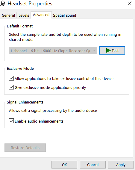This screenshot has width=135, height=170.
Task: Disable the enable audio enhancements checkbox
Action: [x=11, y=121]
